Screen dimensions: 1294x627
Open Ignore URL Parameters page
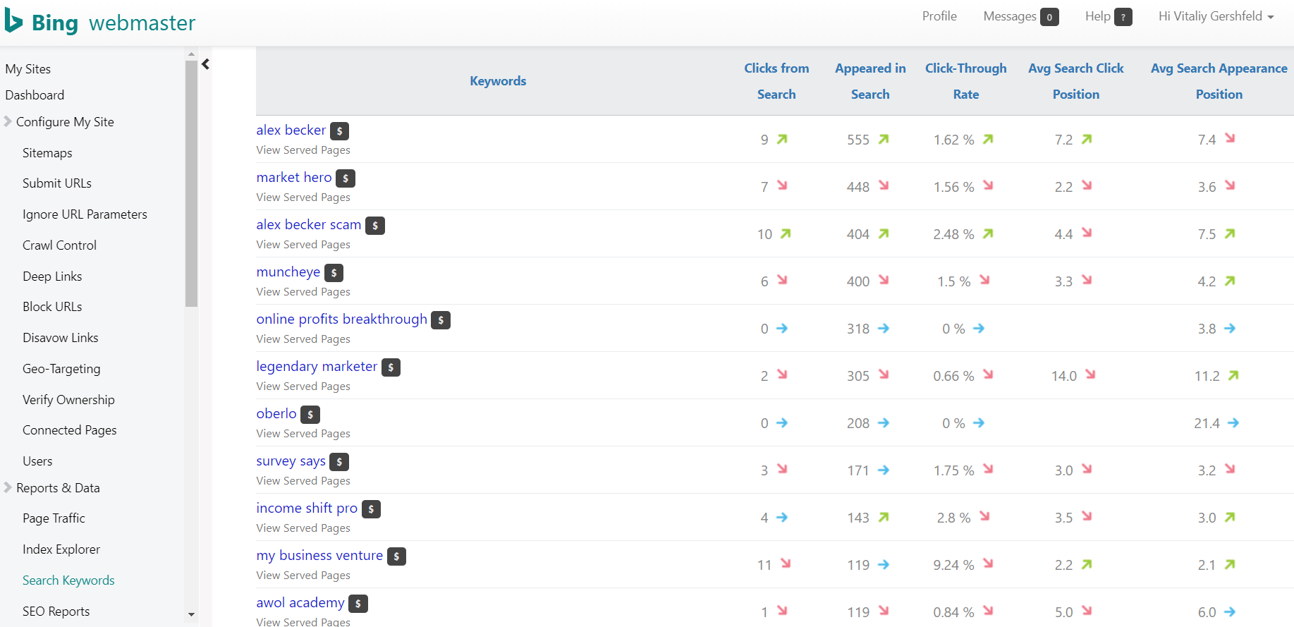tap(85, 214)
